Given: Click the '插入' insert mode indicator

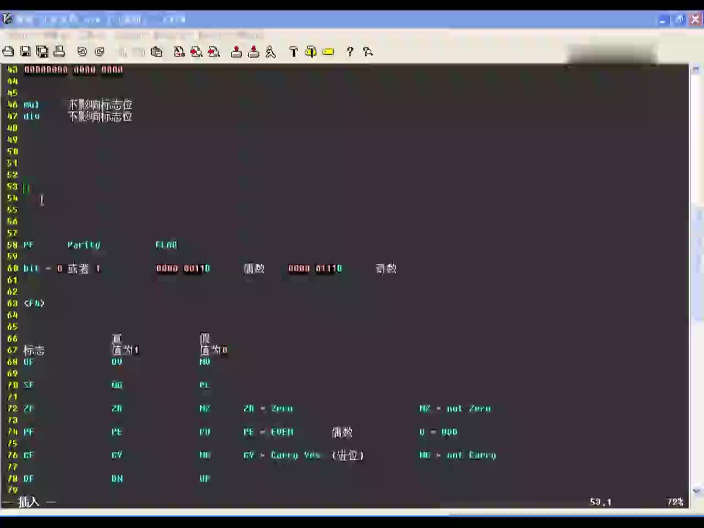Looking at the screenshot, I should pos(29,502).
